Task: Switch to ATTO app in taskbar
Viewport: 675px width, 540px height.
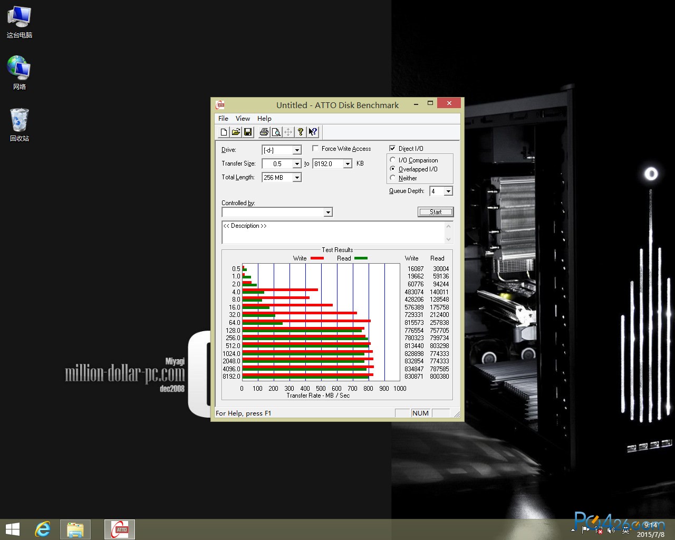Action: [x=120, y=529]
